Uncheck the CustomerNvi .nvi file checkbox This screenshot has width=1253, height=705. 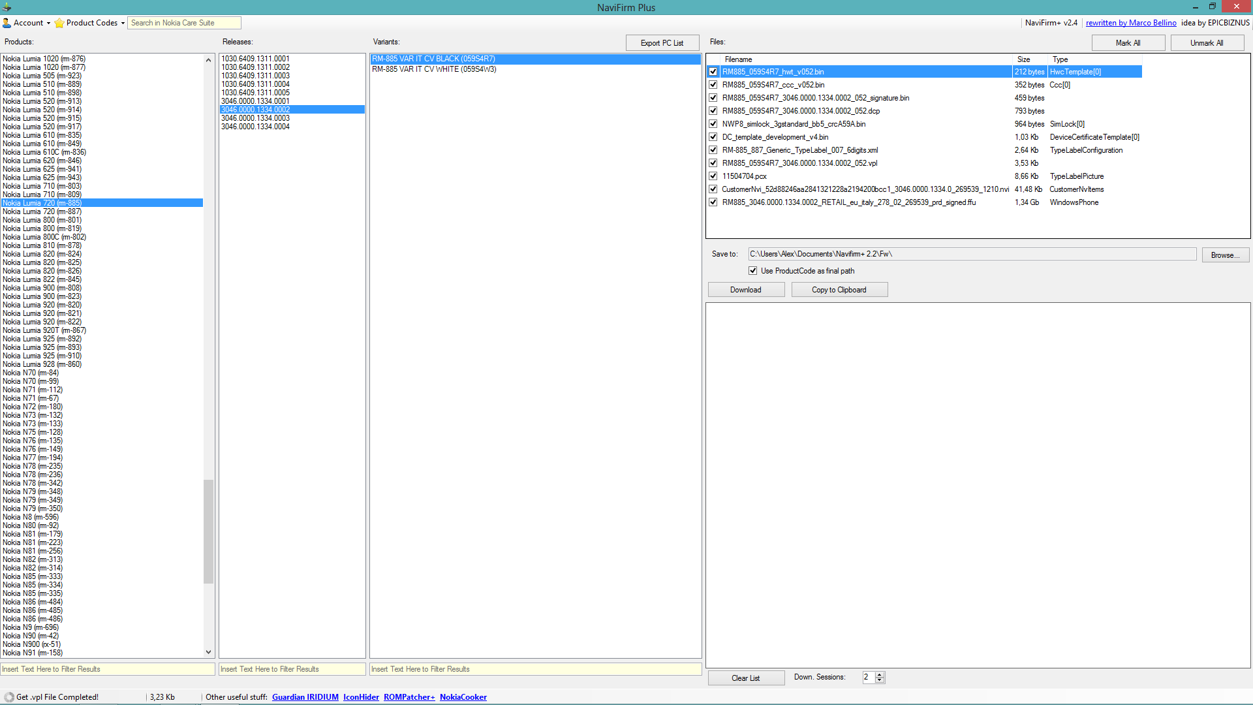713,189
